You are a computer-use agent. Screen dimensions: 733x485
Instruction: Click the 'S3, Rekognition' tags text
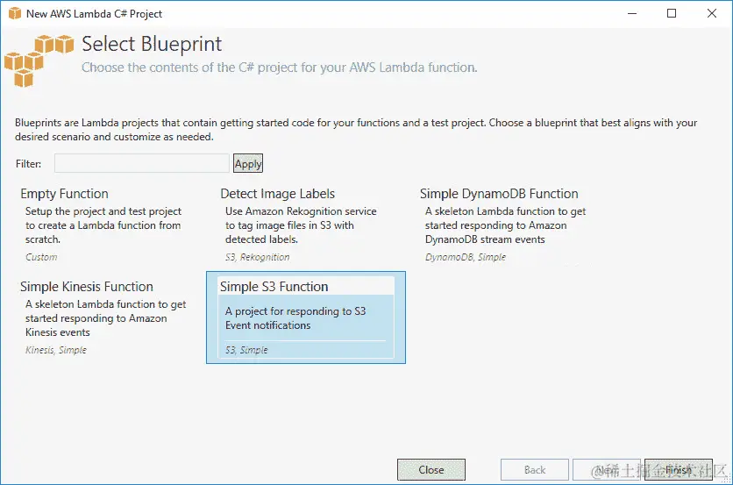(x=257, y=257)
